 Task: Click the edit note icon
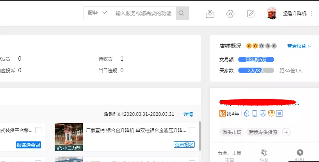(x=251, y=14)
